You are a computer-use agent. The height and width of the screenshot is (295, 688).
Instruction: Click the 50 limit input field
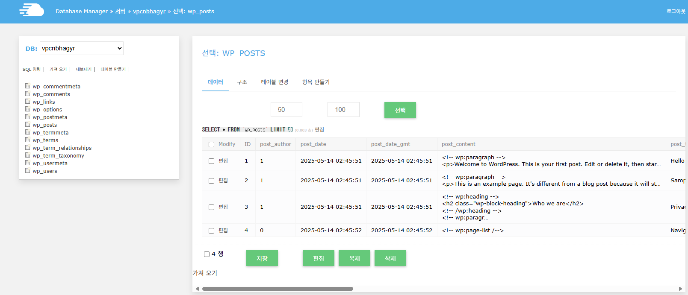tap(286, 110)
